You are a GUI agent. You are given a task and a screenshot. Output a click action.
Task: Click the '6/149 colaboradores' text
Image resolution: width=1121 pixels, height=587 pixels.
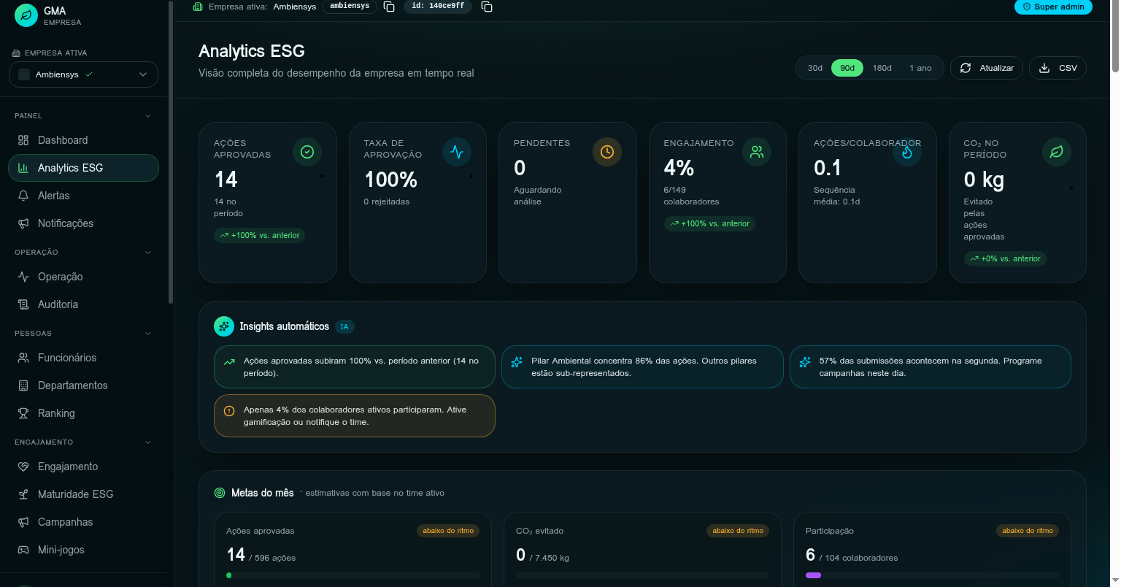tap(691, 196)
